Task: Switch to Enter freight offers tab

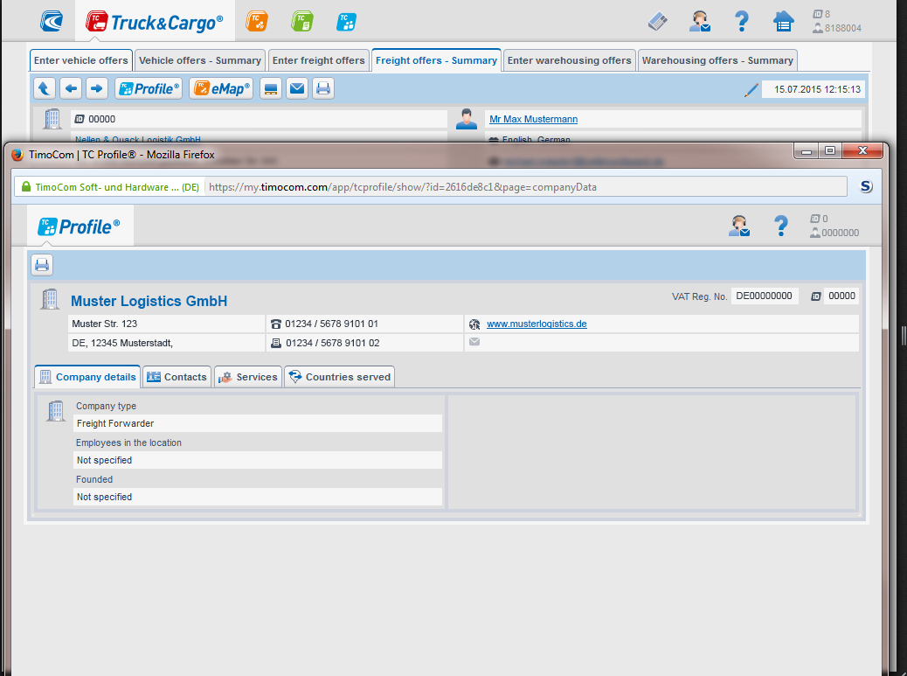Action: point(319,60)
